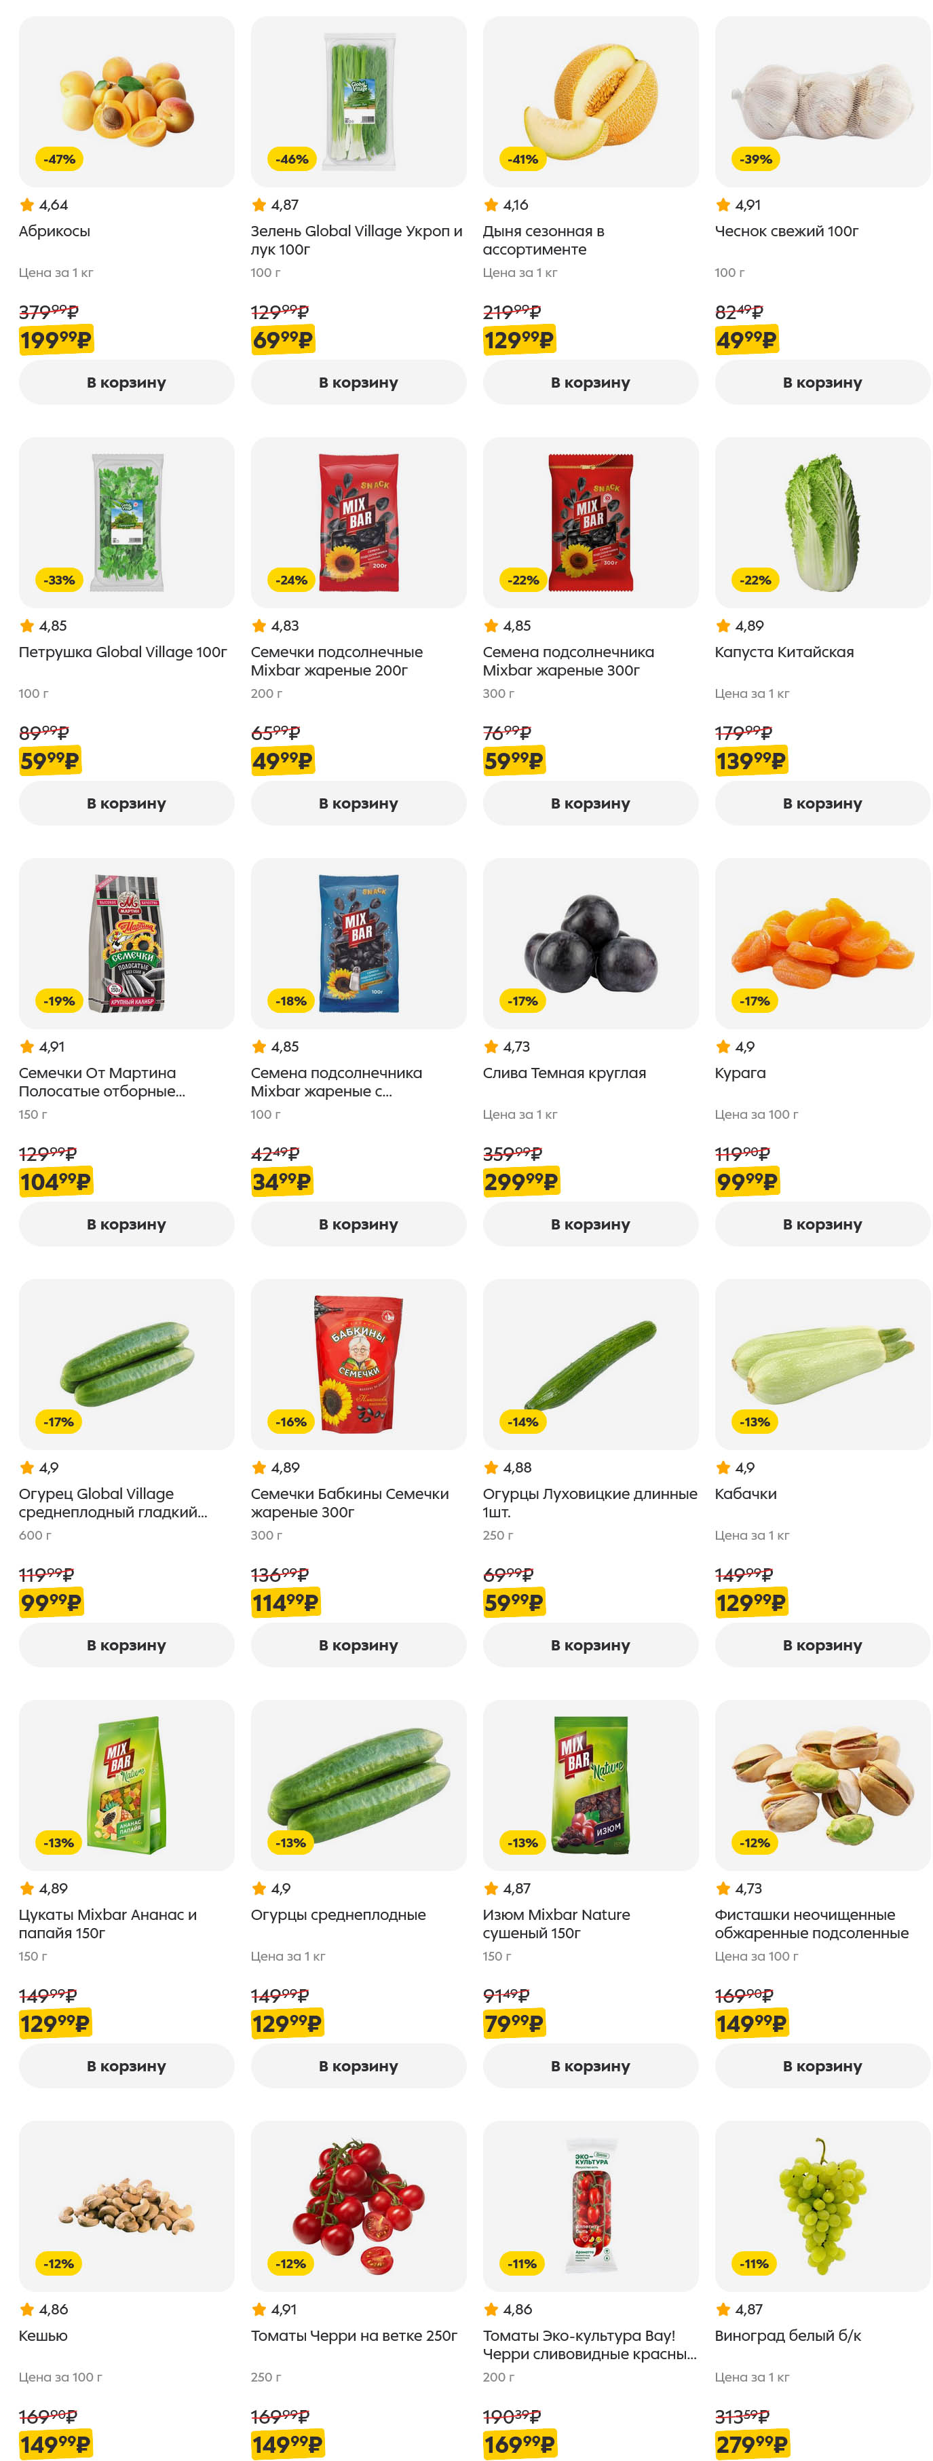Image resolution: width=933 pixels, height=2461 pixels.
Task: Click the star rating icon for Кабачки
Action: (723, 1467)
